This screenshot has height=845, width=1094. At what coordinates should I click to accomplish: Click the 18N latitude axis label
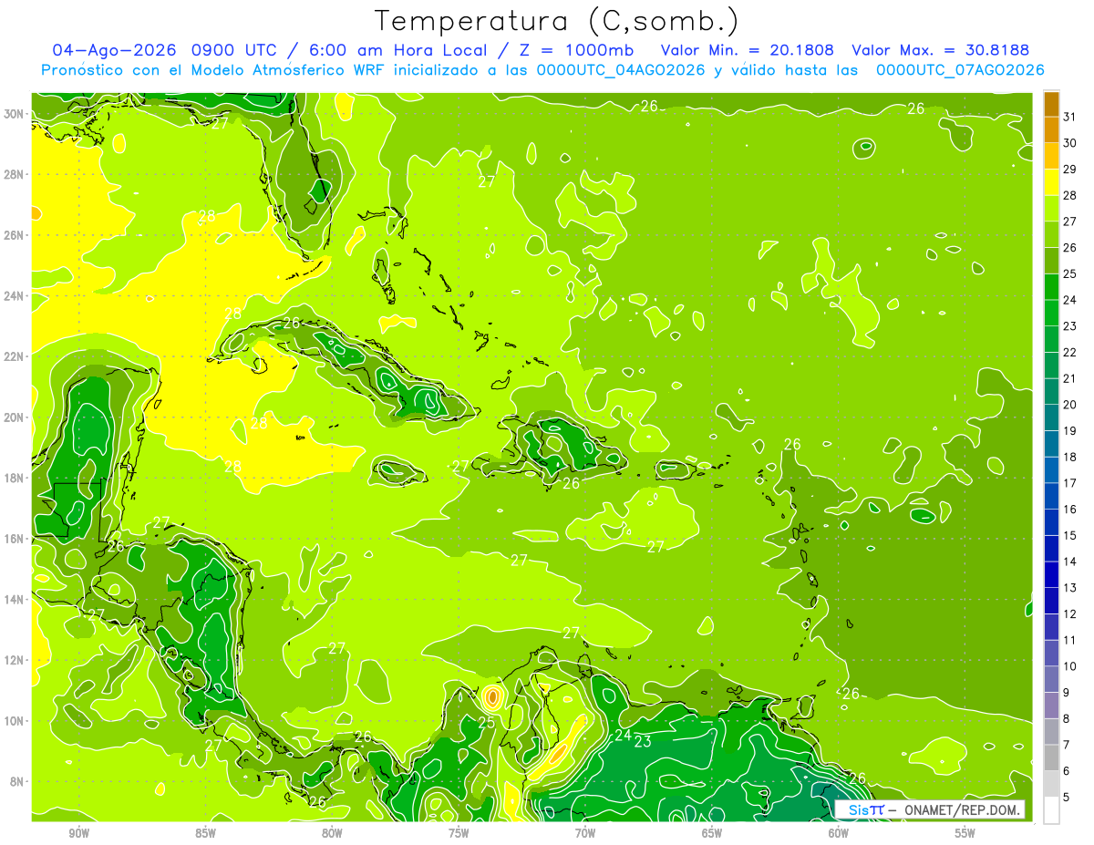pyautogui.click(x=15, y=478)
